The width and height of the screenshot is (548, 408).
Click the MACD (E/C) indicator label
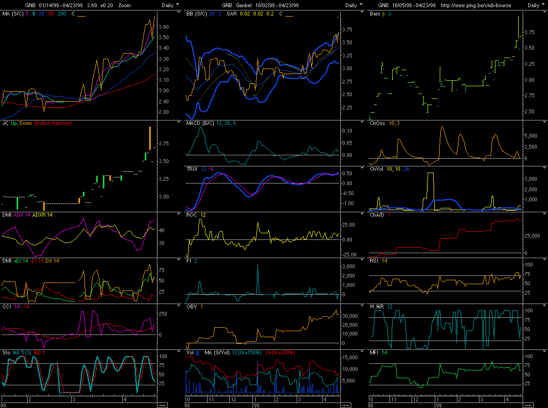pos(201,123)
